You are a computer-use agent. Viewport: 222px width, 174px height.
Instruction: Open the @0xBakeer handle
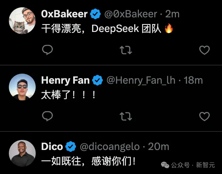tap(131, 14)
